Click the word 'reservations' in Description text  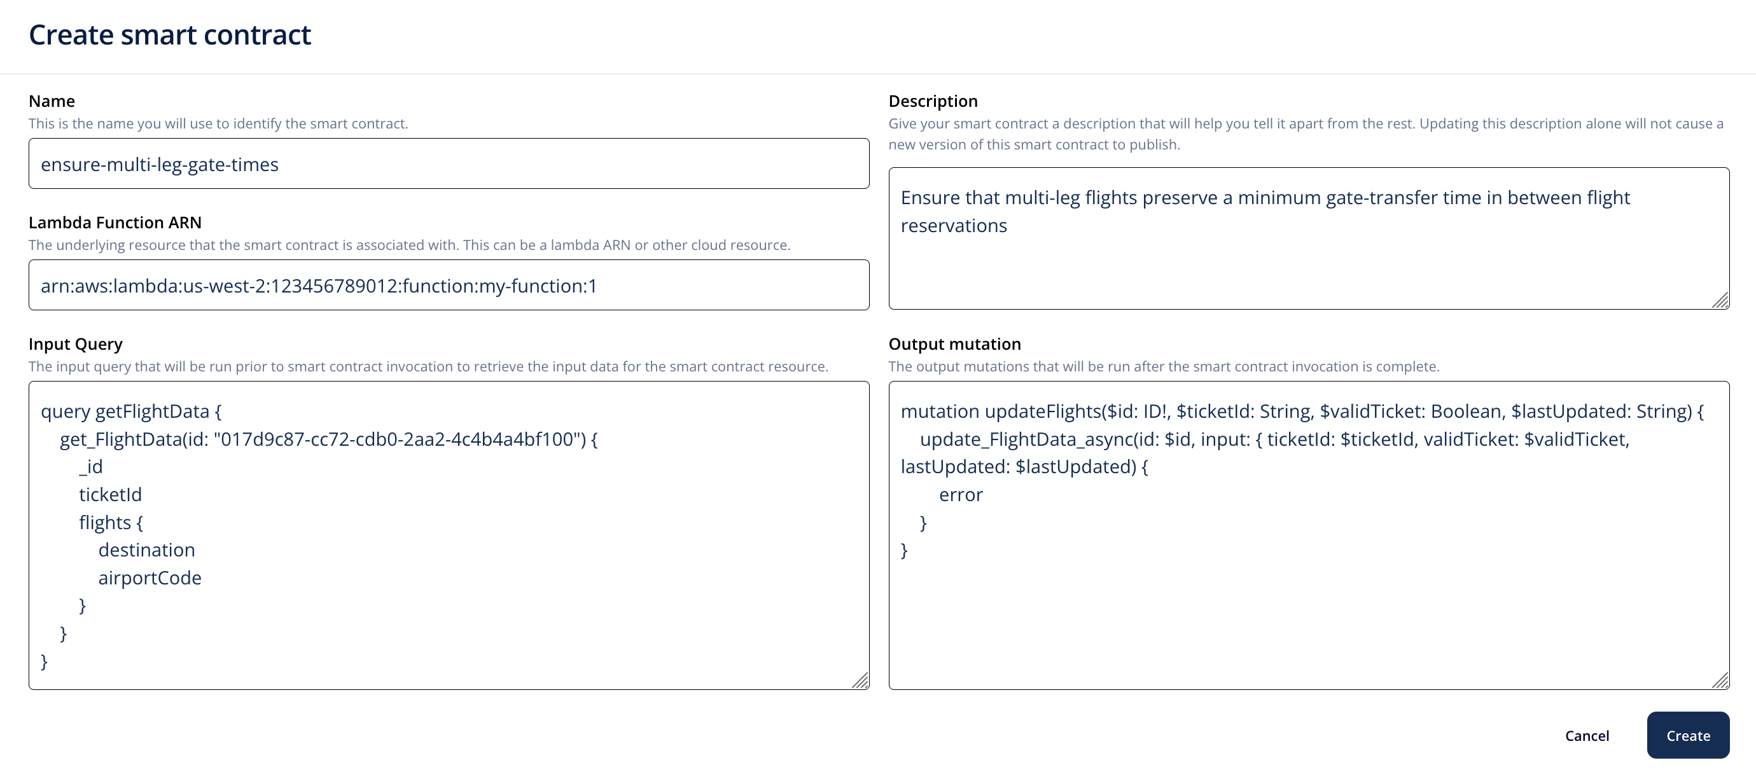[x=954, y=225]
